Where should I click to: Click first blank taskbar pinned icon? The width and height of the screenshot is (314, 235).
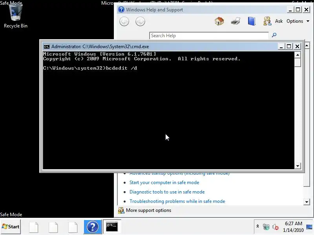34,227
